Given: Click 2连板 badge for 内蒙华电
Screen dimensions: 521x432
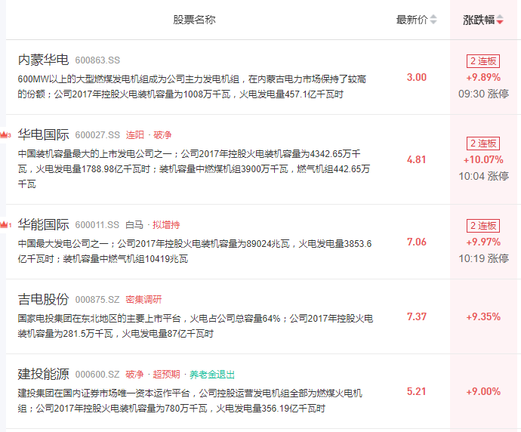Looking at the screenshot, I should 483,61.
